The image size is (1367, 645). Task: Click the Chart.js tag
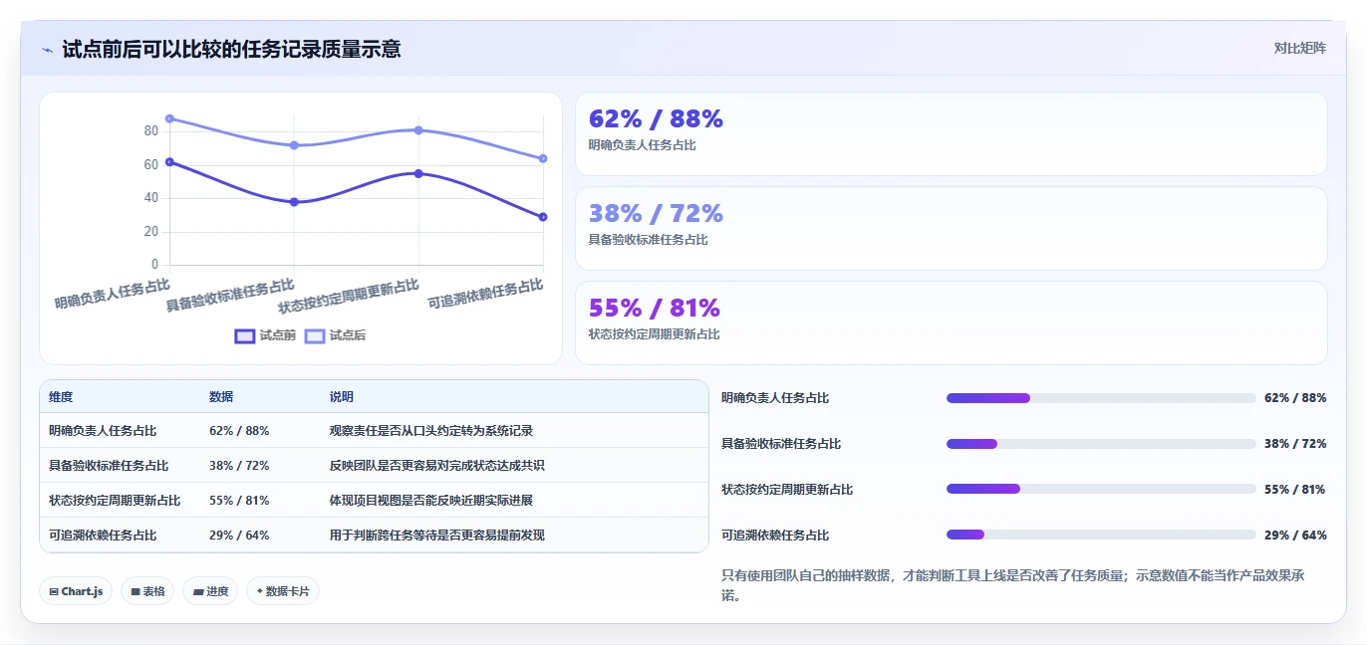click(x=76, y=591)
